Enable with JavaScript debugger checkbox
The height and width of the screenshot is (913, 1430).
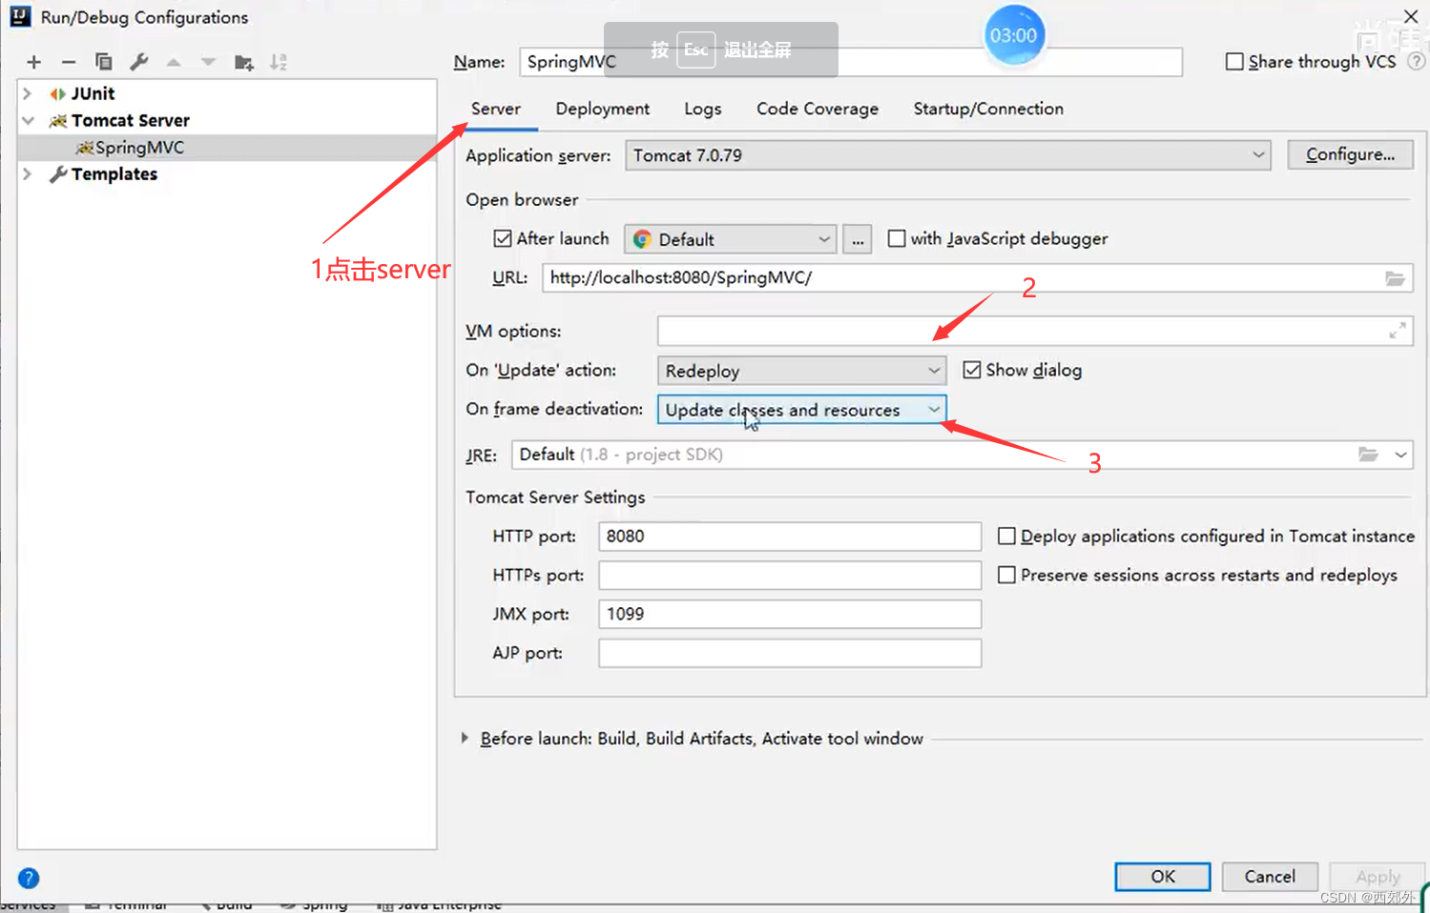point(897,238)
